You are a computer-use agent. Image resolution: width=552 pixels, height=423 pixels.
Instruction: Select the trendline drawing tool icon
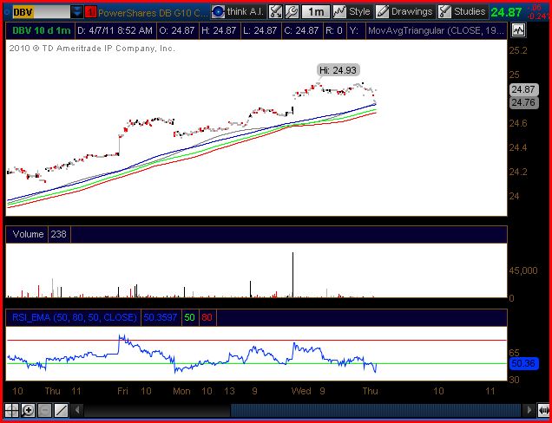pyautogui.click(x=62, y=410)
